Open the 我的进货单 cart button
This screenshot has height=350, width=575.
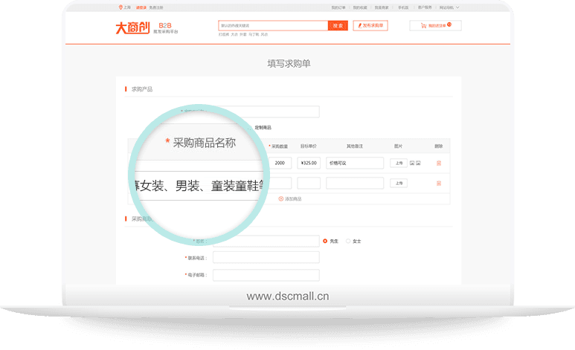(435, 26)
